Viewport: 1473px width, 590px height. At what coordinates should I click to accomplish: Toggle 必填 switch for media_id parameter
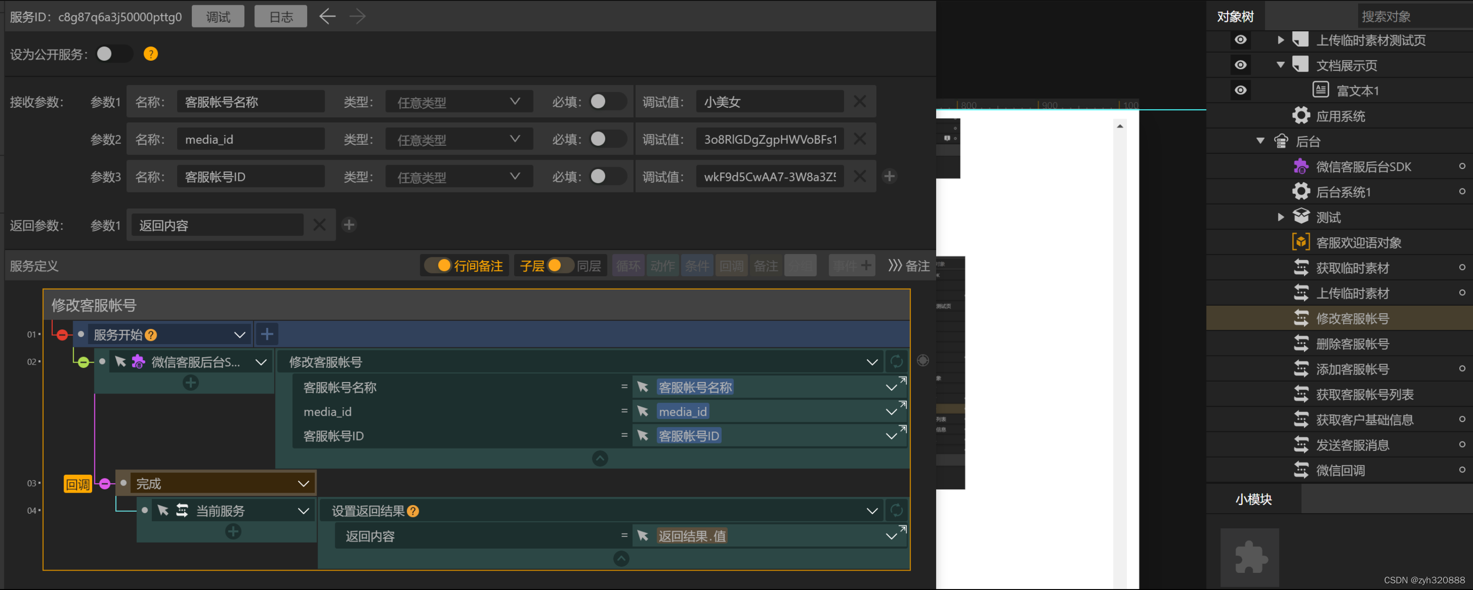tap(607, 140)
